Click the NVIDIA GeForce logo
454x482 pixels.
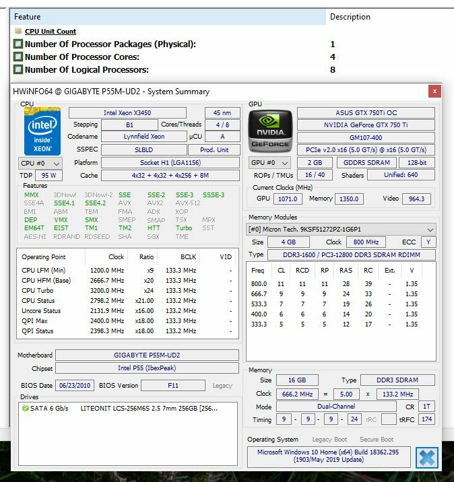270,131
